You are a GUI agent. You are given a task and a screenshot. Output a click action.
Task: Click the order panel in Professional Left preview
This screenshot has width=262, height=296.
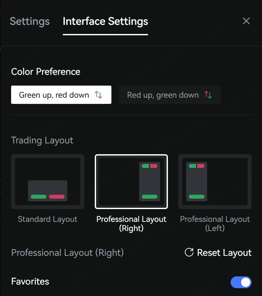pyautogui.click(x=197, y=181)
